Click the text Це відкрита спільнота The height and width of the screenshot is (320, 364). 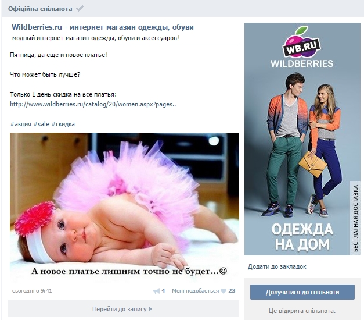point(302,311)
